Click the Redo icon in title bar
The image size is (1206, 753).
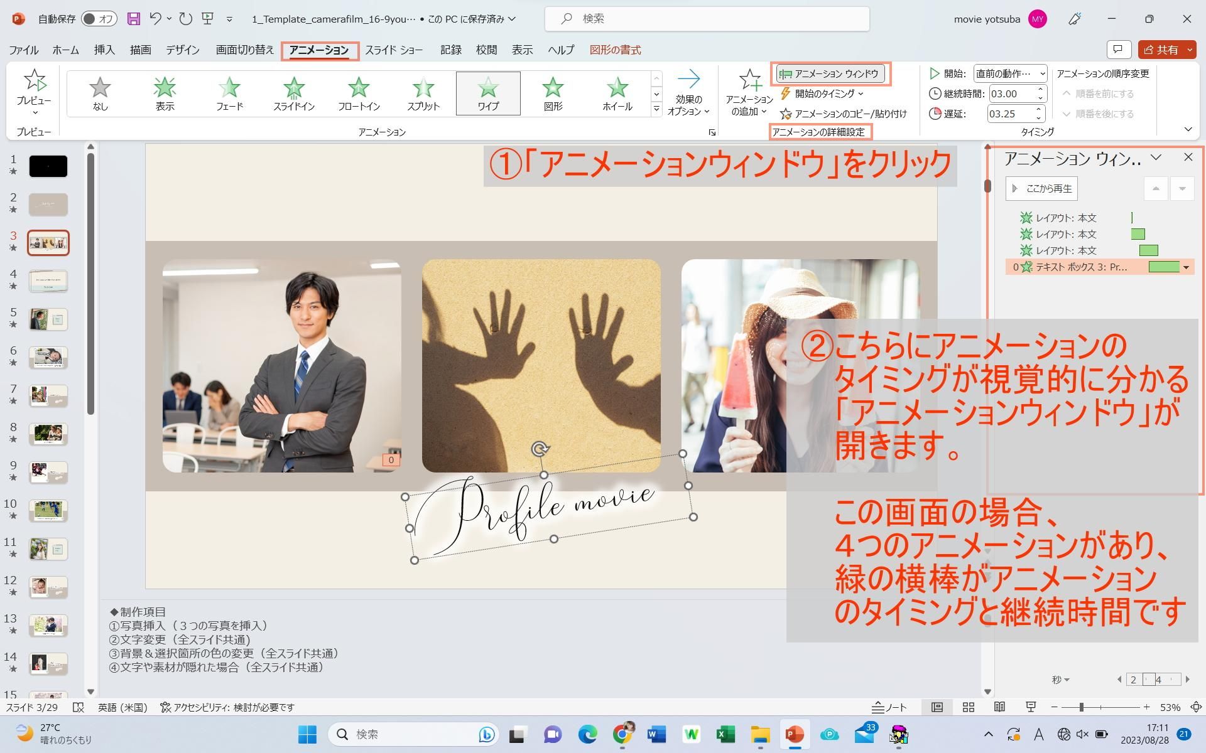click(185, 19)
